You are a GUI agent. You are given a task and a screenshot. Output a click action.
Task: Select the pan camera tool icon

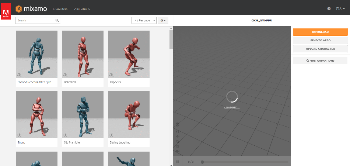178,137
